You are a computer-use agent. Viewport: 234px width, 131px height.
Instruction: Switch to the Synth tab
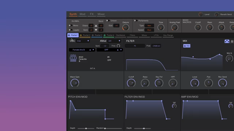[x=73, y=14]
